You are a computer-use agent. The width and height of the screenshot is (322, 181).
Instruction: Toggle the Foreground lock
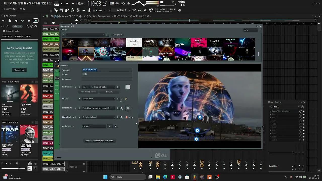point(75,108)
